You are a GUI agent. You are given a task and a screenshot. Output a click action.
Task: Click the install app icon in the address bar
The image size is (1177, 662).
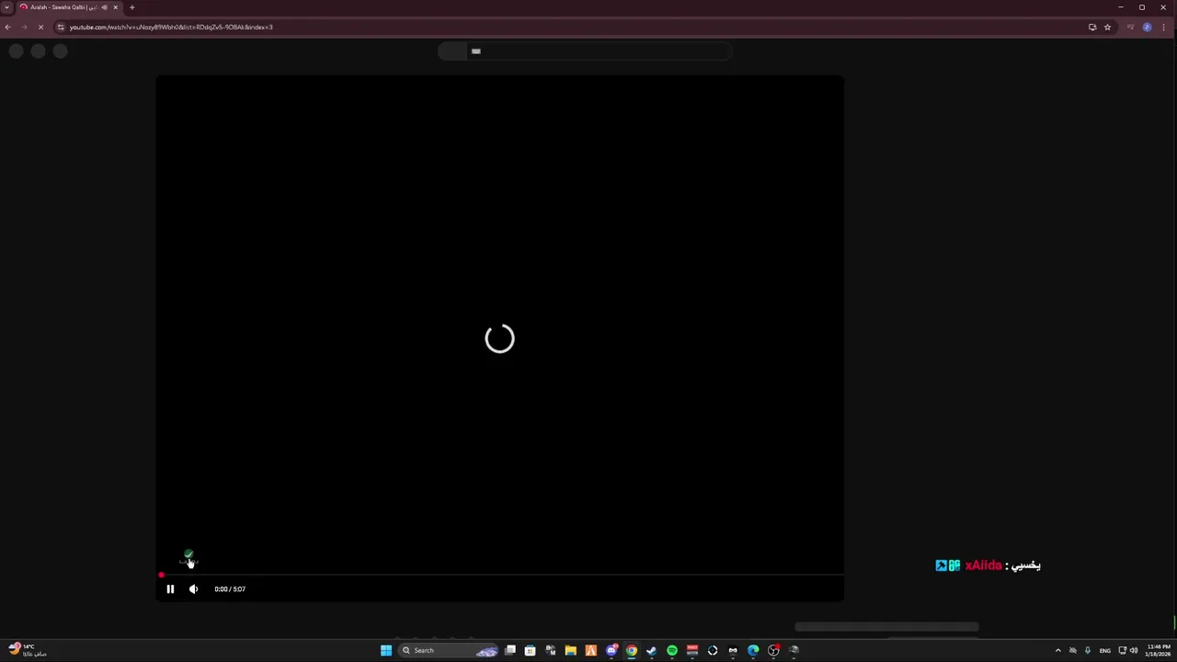pyautogui.click(x=1092, y=27)
